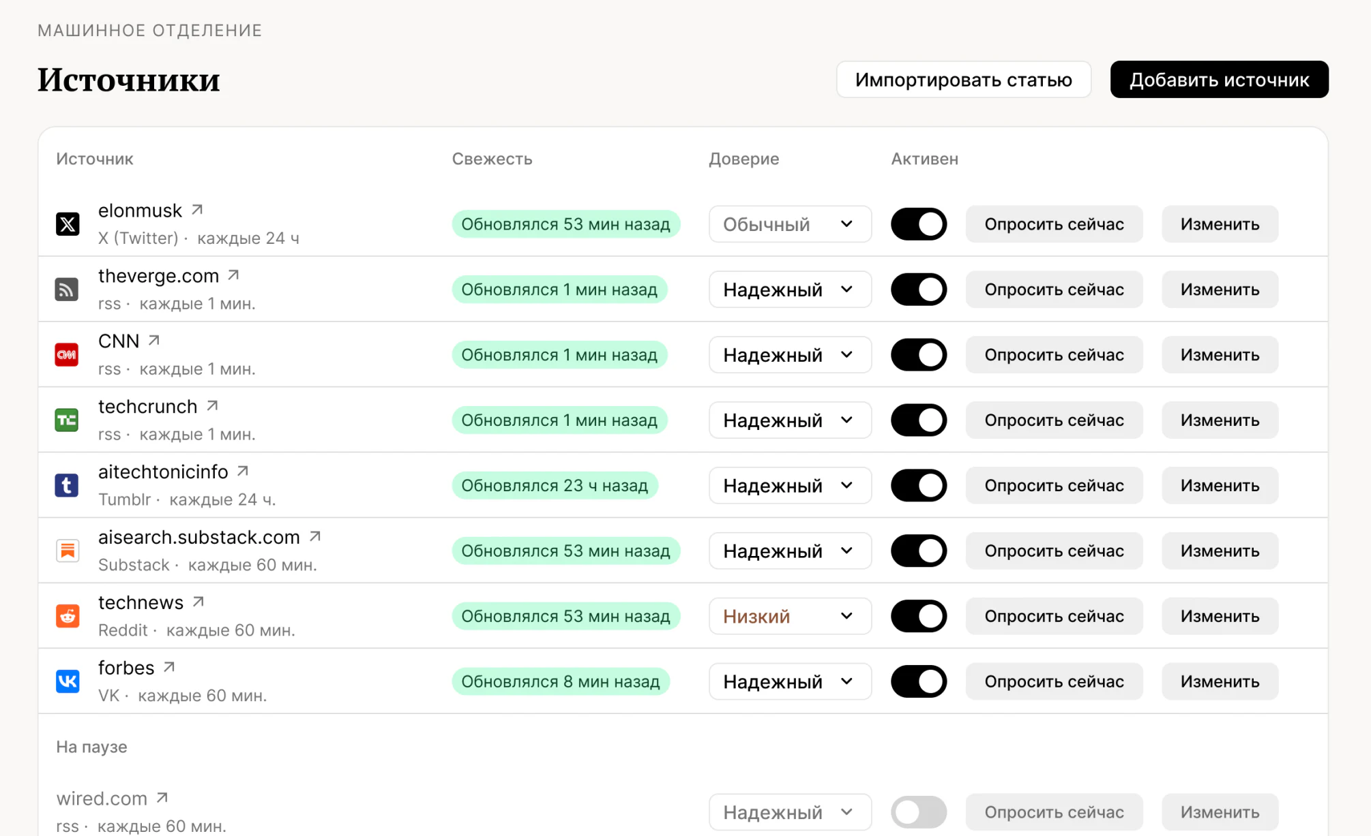The image size is (1371, 836).
Task: Open aisearch.substack.com external link arrow
Action: pos(314,536)
